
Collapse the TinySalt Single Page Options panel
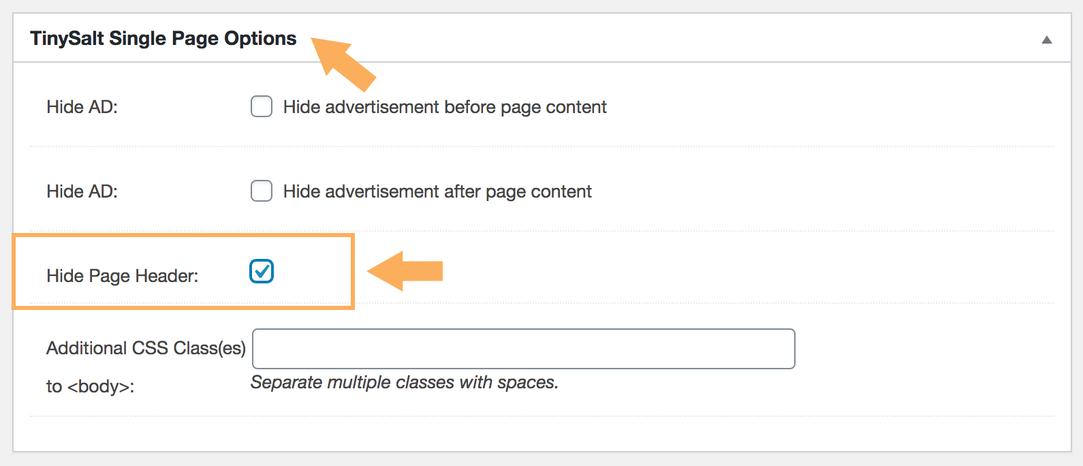tap(1046, 41)
